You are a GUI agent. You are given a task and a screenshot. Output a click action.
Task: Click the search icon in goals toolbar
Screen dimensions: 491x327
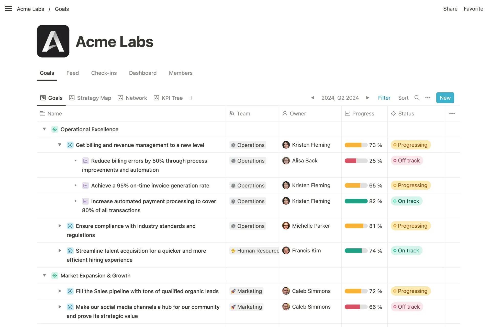(x=417, y=97)
